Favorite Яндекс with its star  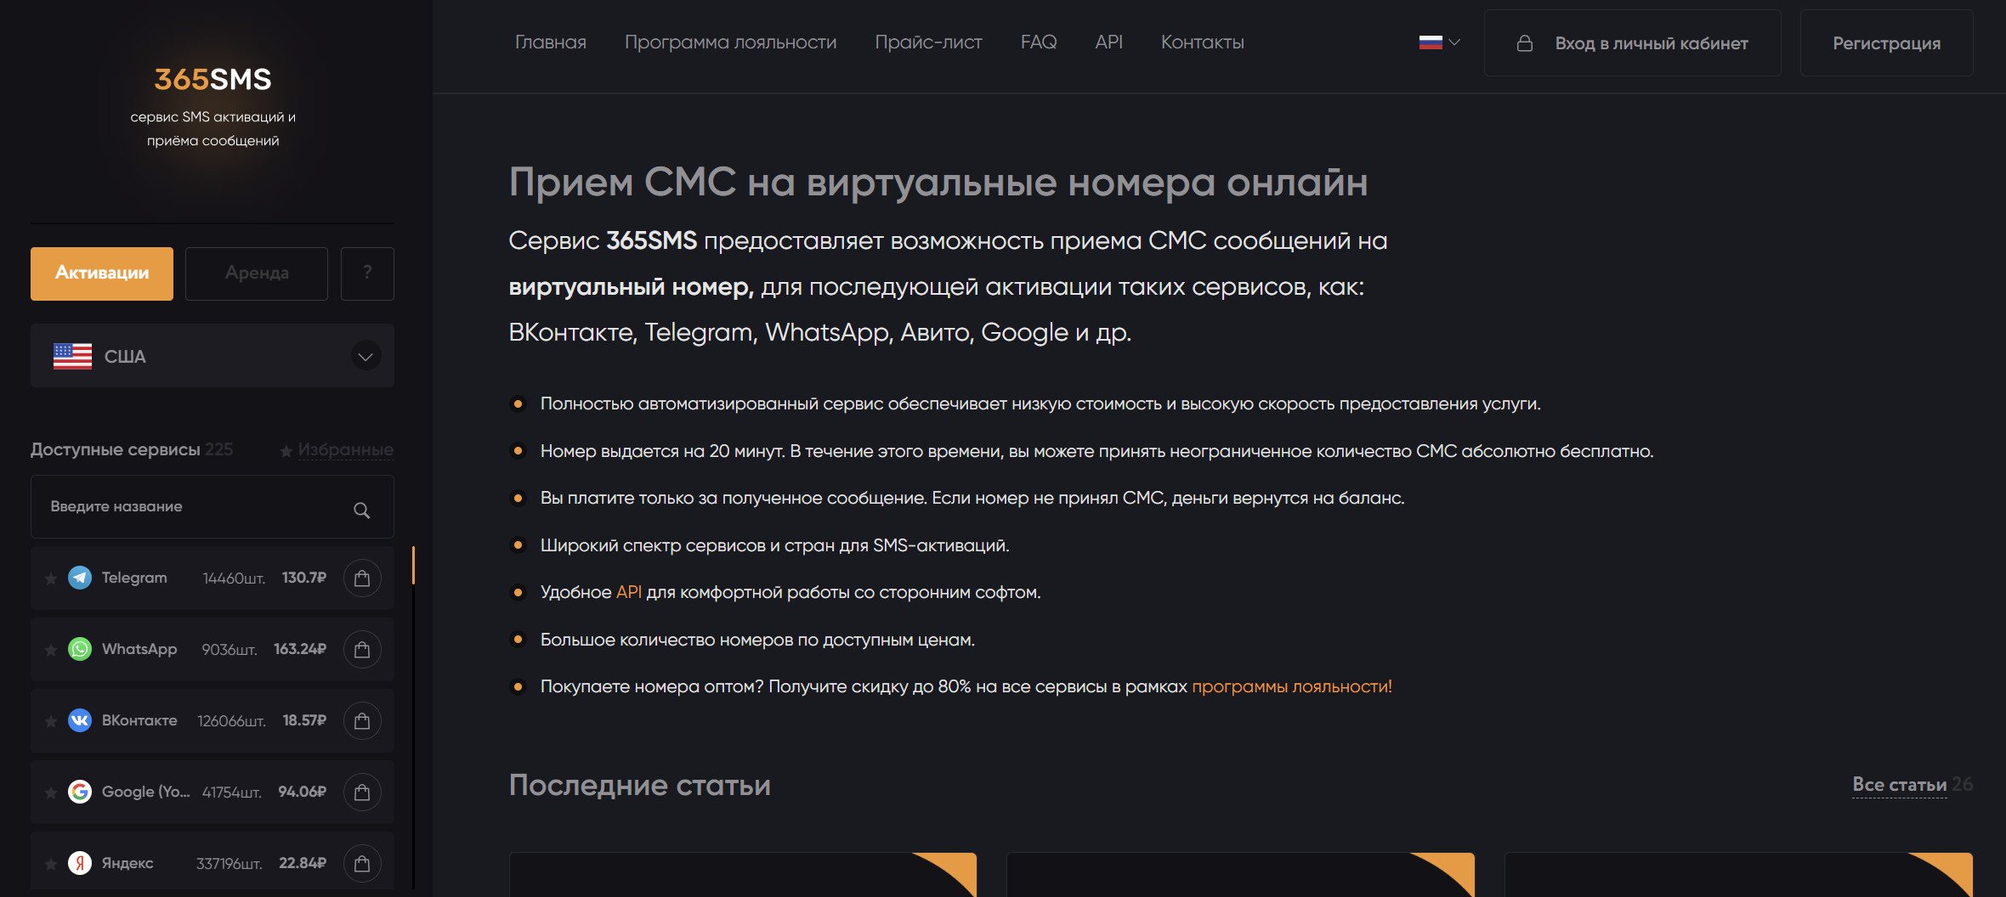tap(51, 864)
